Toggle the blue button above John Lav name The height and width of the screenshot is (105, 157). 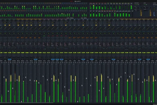click(x=35, y=59)
